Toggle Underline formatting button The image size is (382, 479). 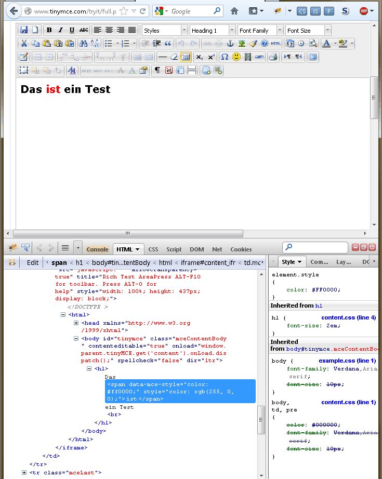(x=72, y=30)
